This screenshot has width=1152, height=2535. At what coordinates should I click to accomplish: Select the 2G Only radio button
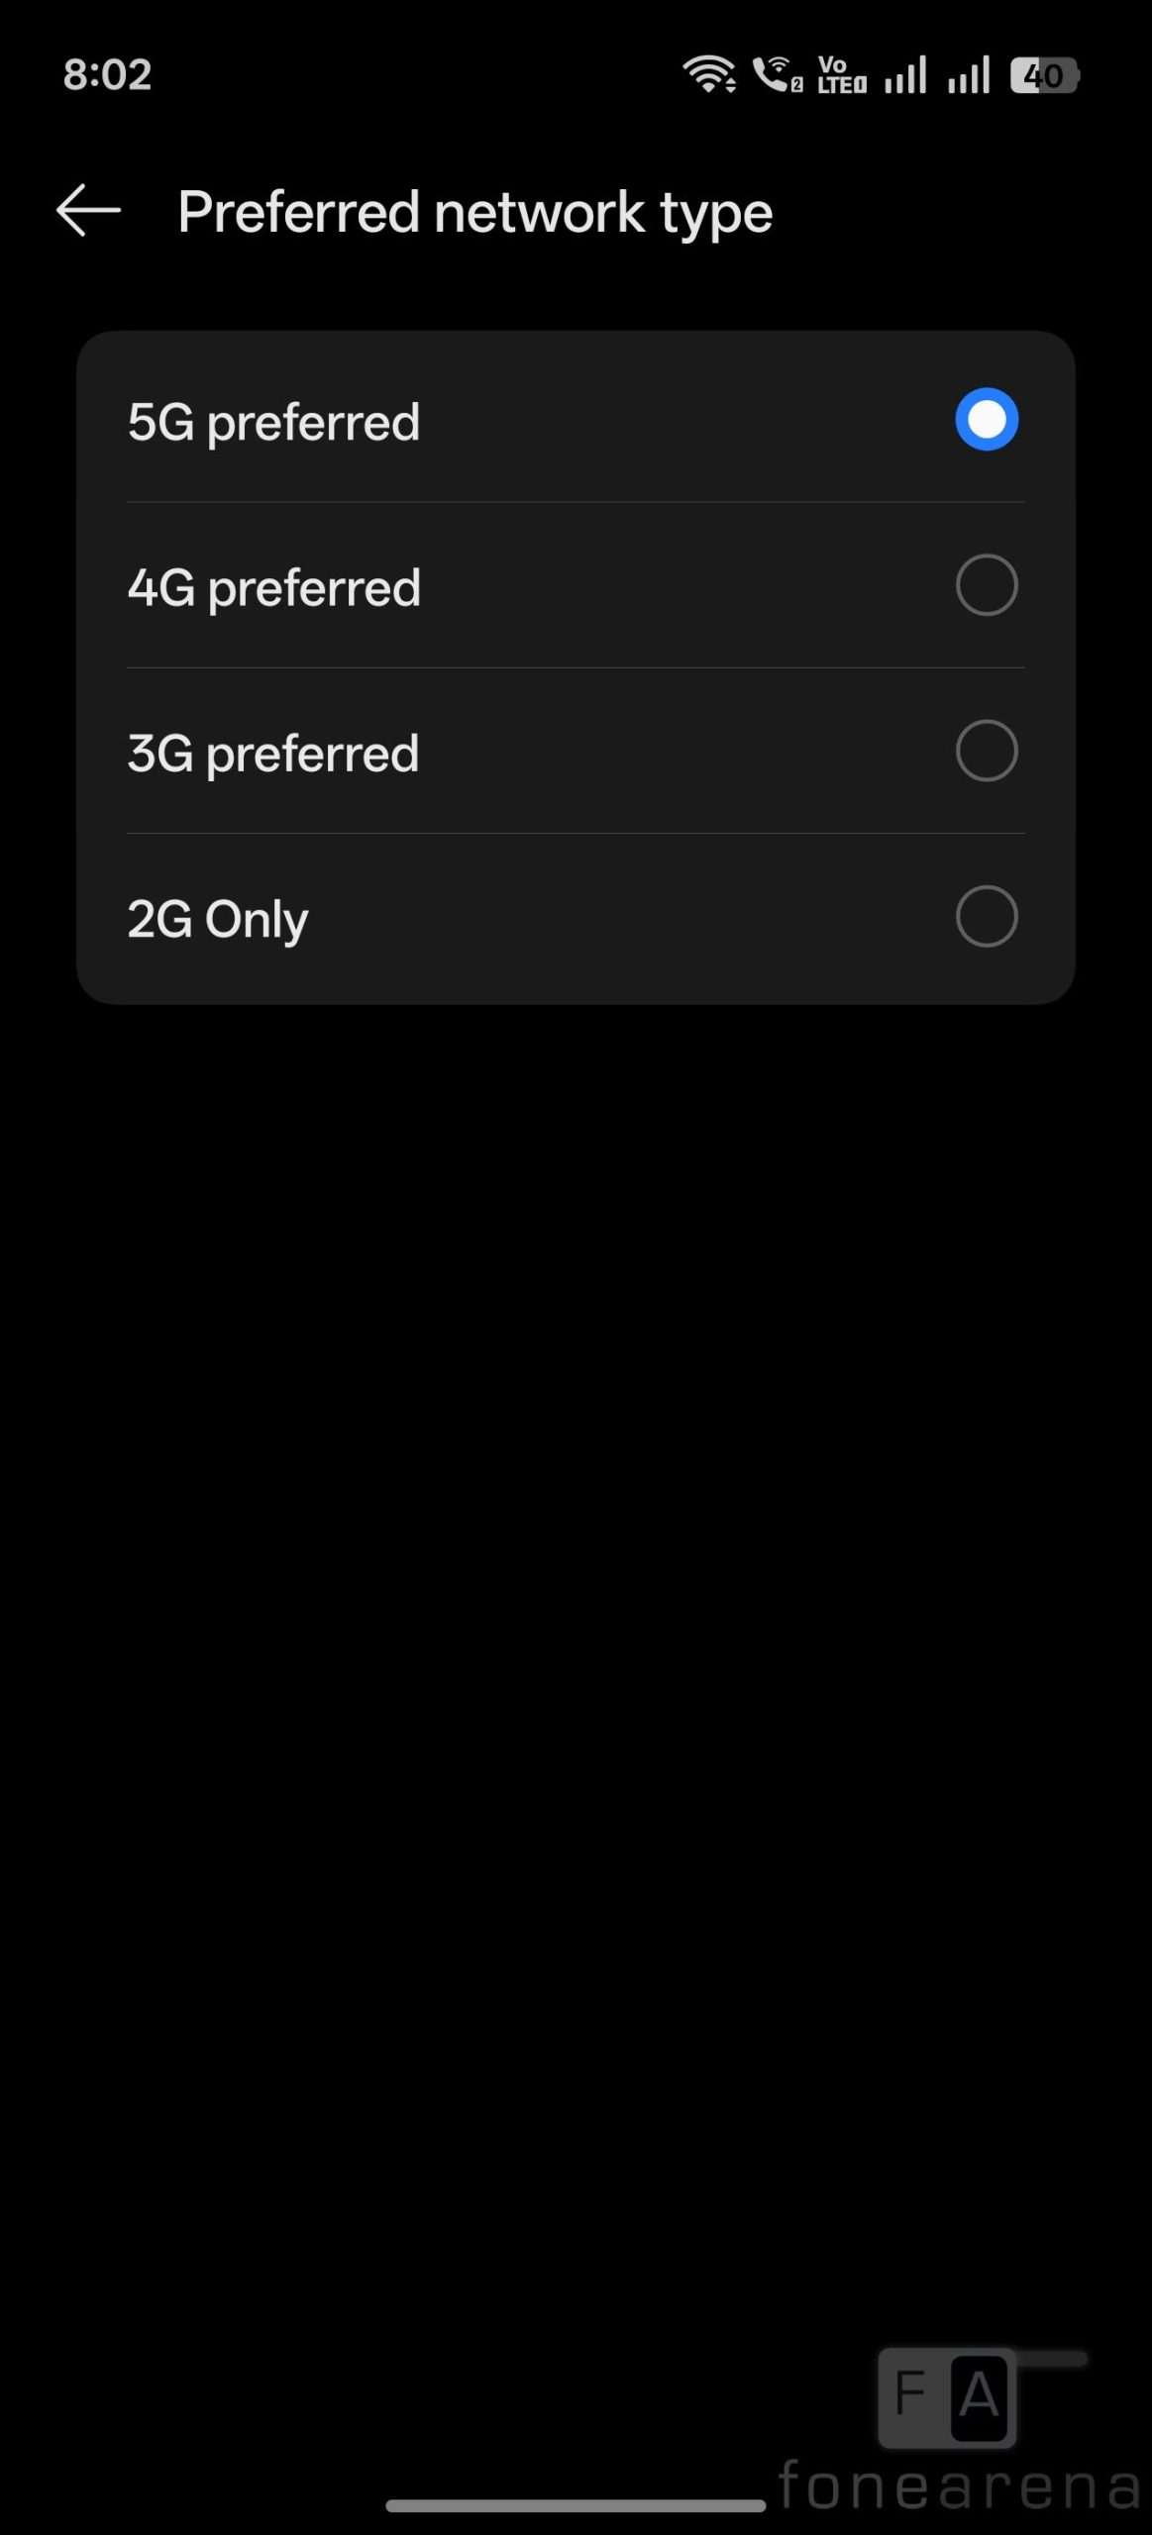[986, 917]
